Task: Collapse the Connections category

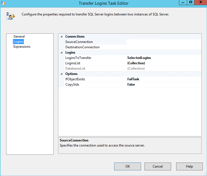Action: coord(61,36)
